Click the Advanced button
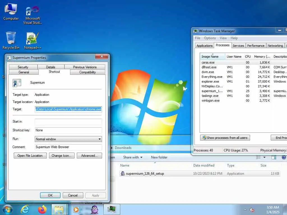The height and width of the screenshot is (215, 287). pyautogui.click(x=89, y=156)
